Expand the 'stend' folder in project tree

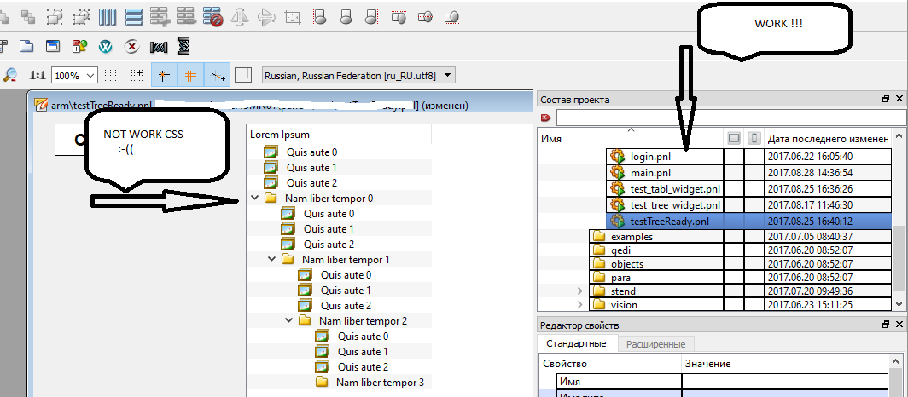580,291
